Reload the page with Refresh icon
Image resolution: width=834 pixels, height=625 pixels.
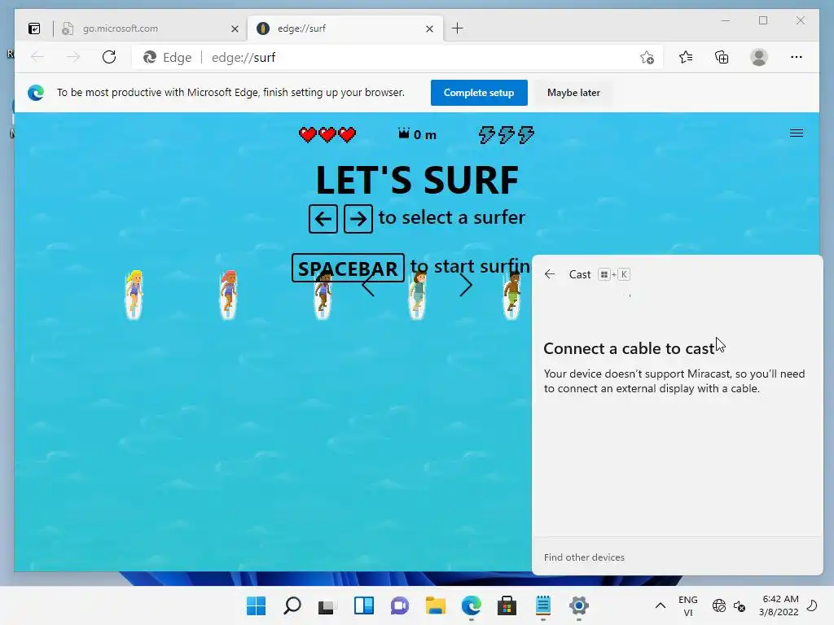click(109, 57)
